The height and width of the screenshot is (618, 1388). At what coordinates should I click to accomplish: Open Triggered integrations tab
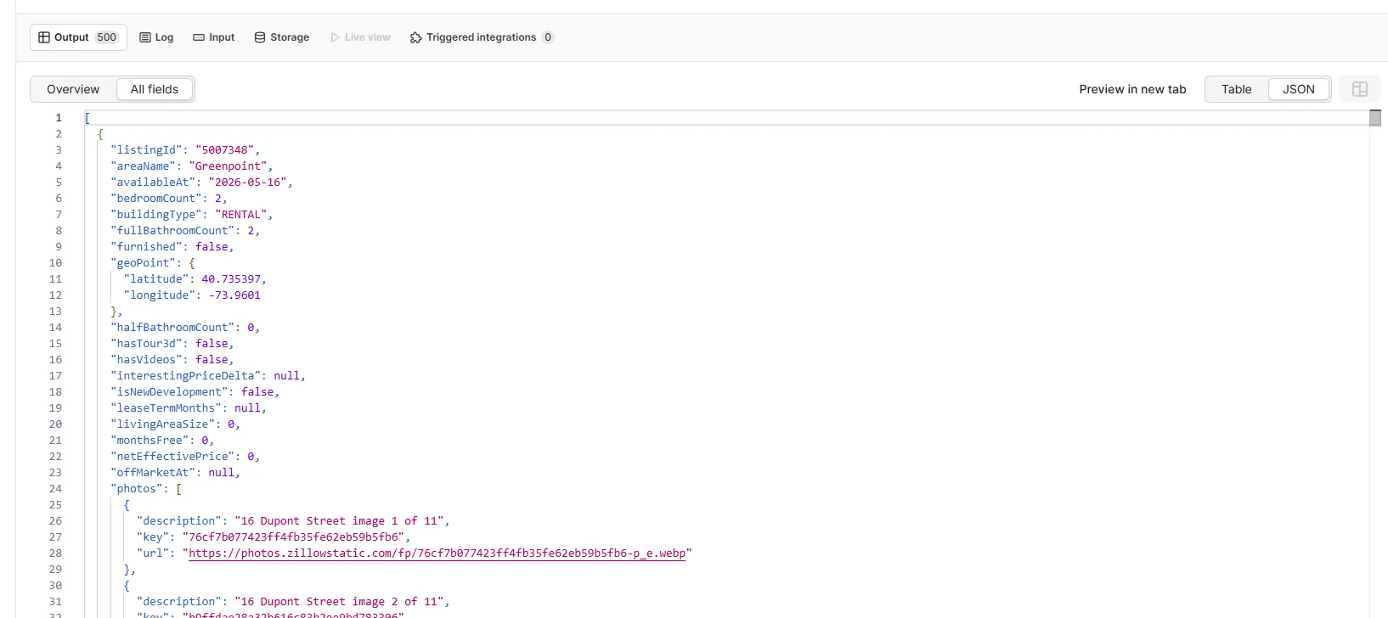[482, 37]
